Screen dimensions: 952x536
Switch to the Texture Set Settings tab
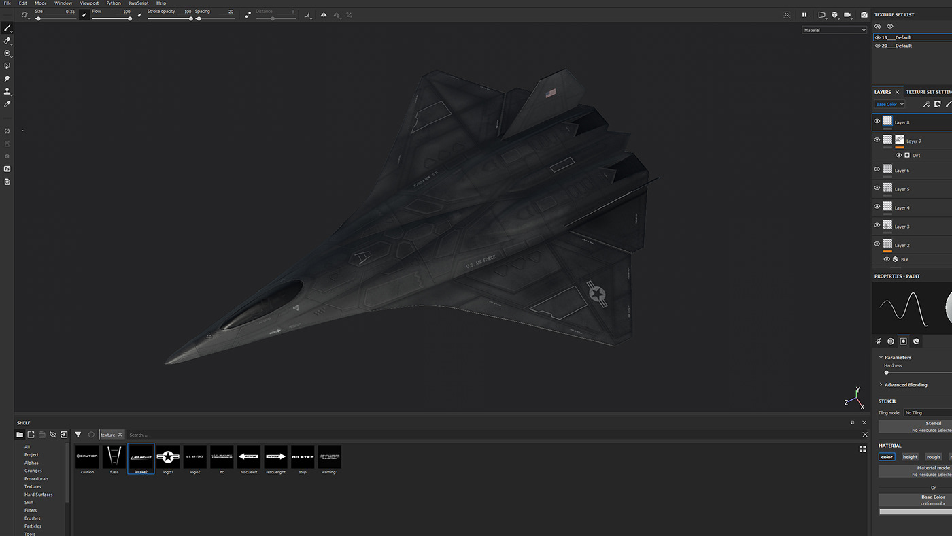(x=928, y=92)
